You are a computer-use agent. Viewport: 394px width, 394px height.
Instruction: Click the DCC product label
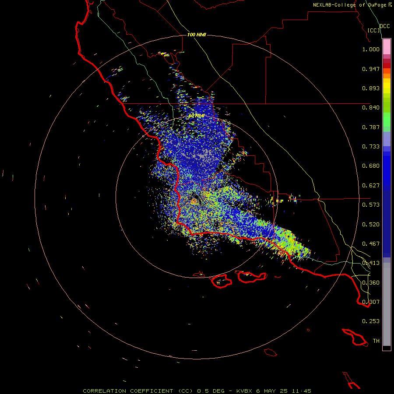[385, 26]
